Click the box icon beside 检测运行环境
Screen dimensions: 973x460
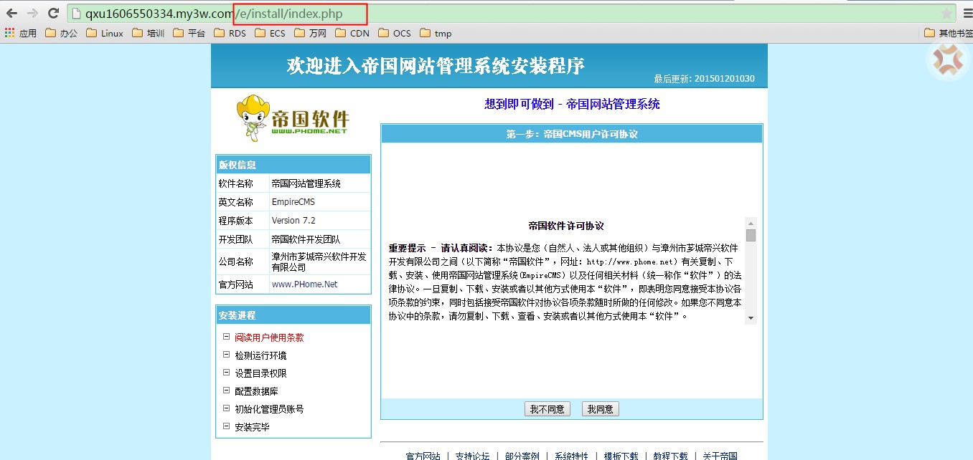[226, 355]
